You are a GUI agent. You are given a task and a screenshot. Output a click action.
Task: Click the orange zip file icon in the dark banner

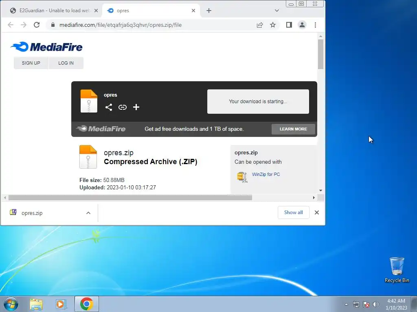89,101
